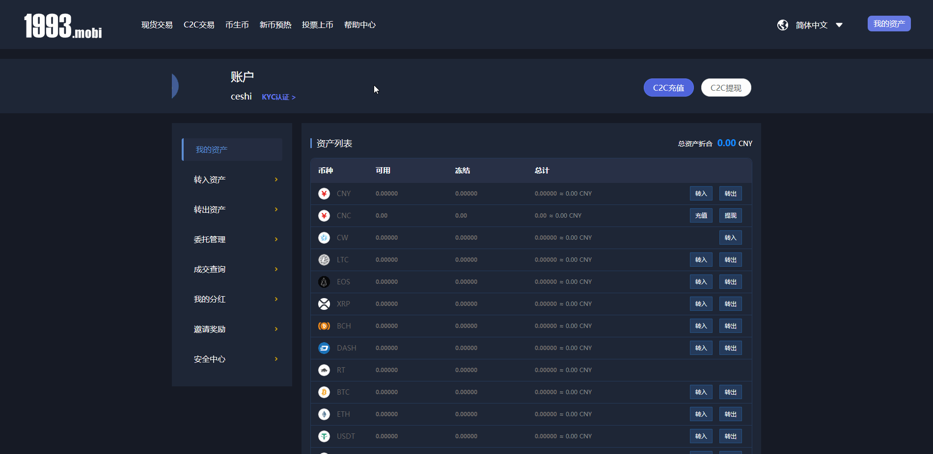Click the Ethereum ETH coin icon
933x454 pixels.
coord(324,414)
